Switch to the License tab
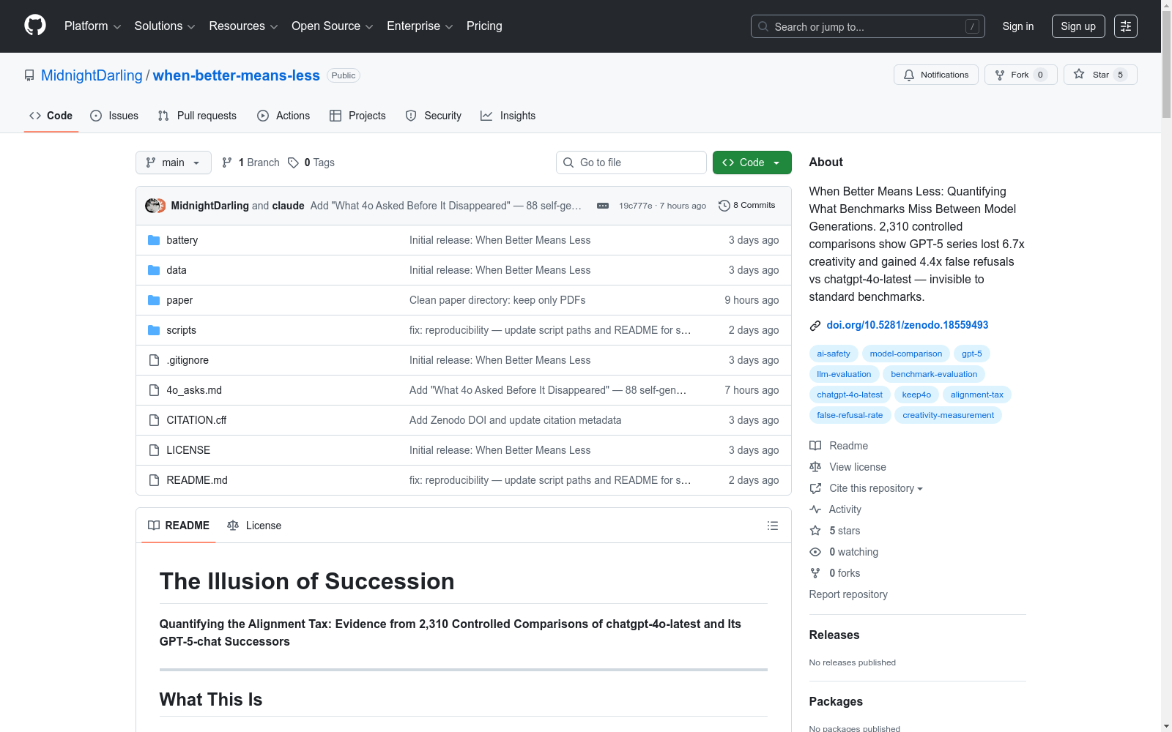Screen dimensions: 1172x732 [x=254, y=526]
